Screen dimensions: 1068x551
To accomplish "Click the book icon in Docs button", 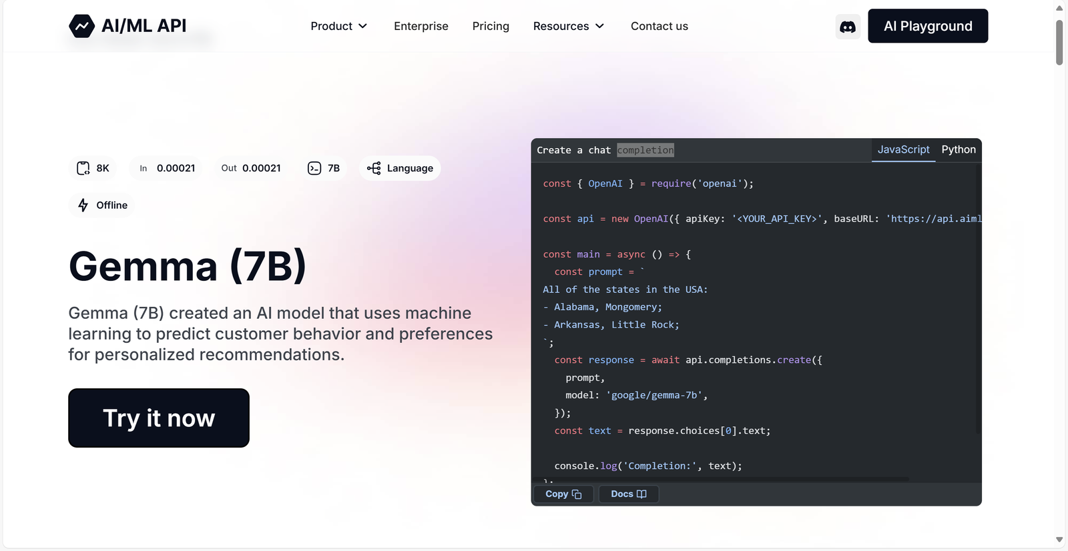I will [x=641, y=494].
